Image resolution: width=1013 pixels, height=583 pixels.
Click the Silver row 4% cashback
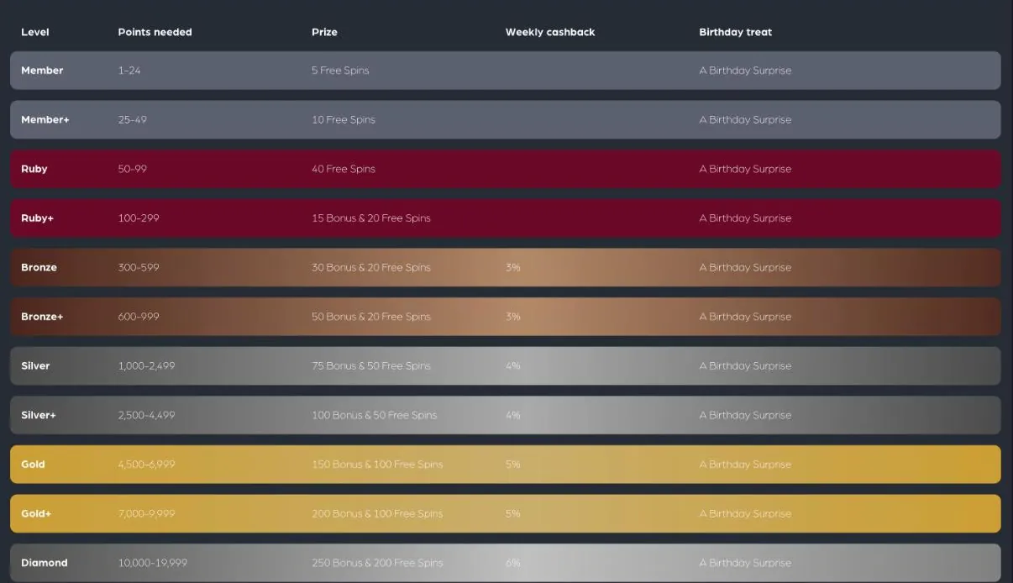coord(513,366)
